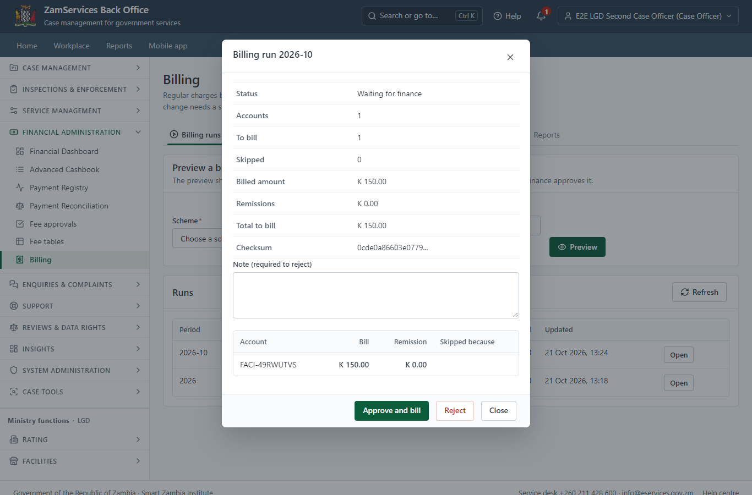752x495 pixels.
Task: Click the ZamServices coat of arms logo
Action: coord(25,16)
